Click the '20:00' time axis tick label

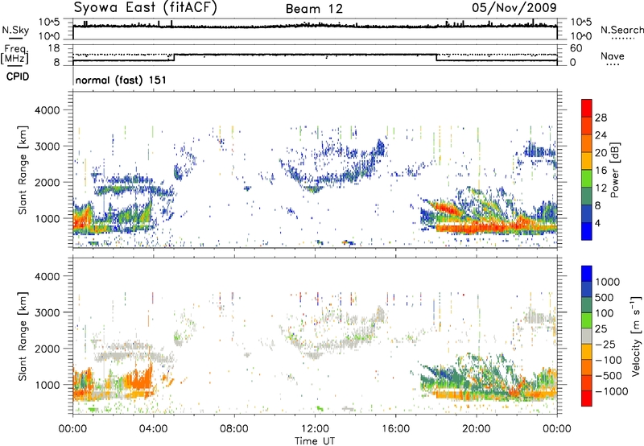click(x=476, y=429)
